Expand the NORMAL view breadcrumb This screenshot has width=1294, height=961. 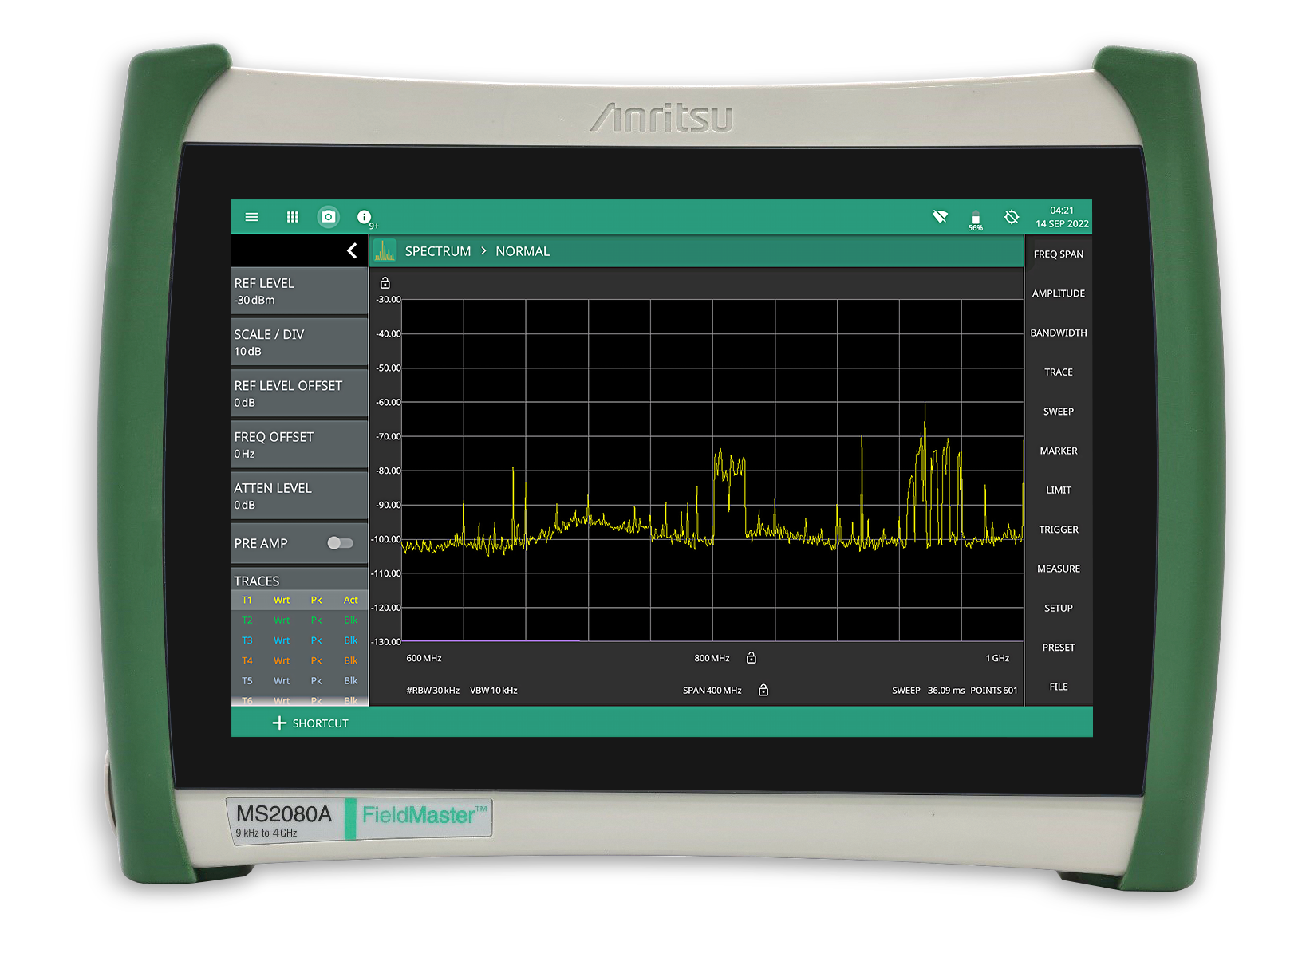tap(522, 251)
